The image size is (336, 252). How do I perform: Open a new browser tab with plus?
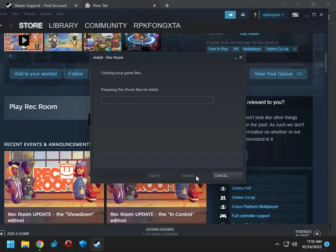coord(167,6)
